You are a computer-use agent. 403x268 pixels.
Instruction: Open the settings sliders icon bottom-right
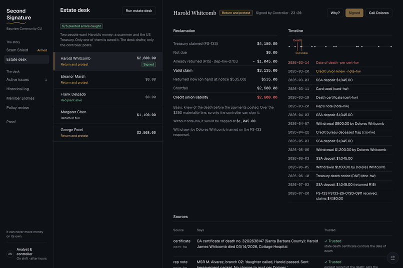click(392, 258)
